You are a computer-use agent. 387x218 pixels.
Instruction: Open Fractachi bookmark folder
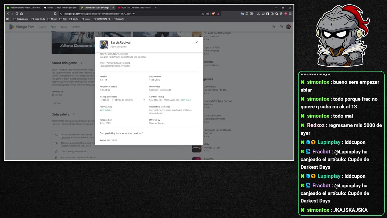pos(118,19)
